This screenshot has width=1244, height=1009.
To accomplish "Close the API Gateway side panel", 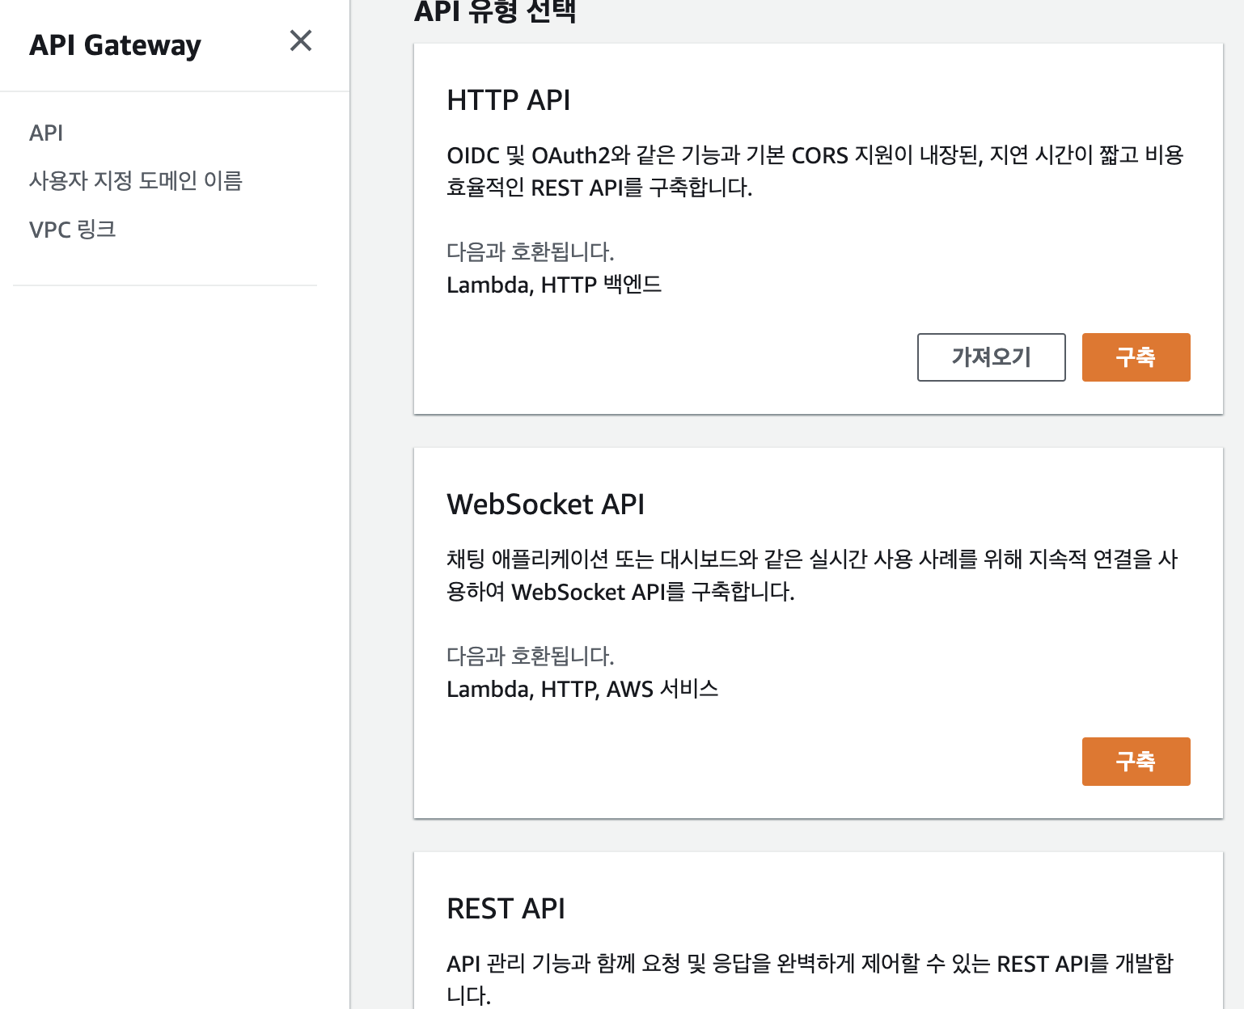I will (x=301, y=40).
